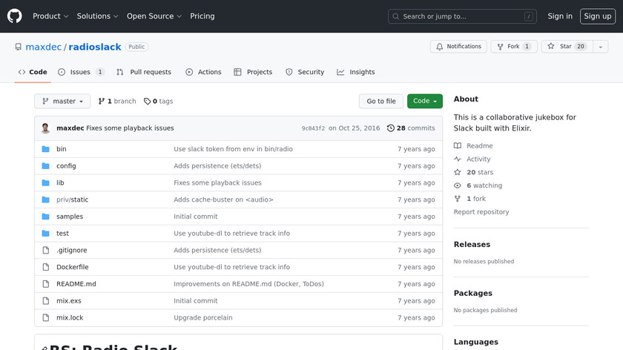Open the Activity link in sidebar

click(478, 159)
